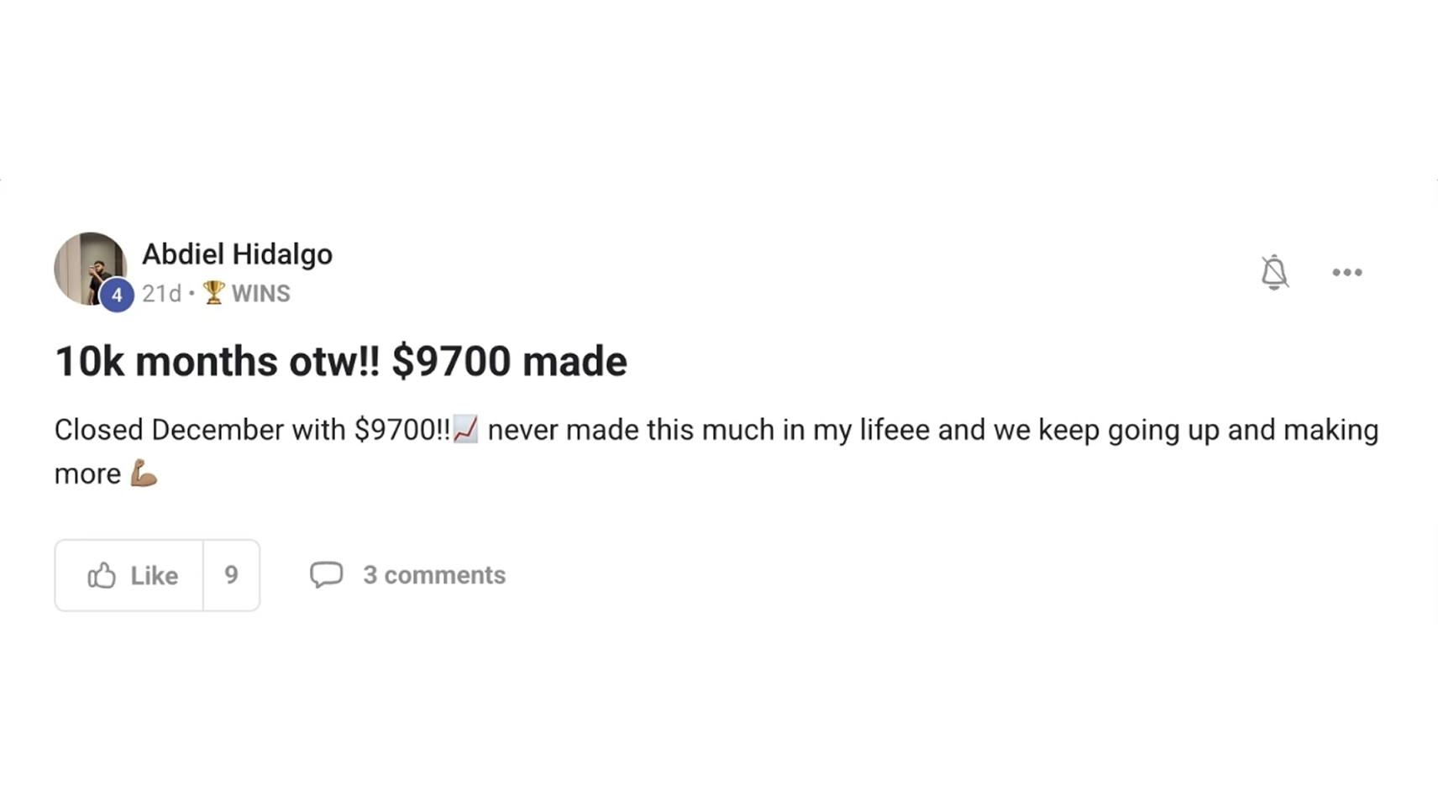Image resolution: width=1438 pixels, height=806 pixels.
Task: Click the level 4 badge on avatar
Action: (117, 295)
